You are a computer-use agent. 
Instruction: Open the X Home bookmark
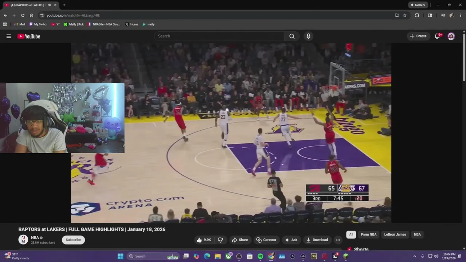pyautogui.click(x=131, y=24)
